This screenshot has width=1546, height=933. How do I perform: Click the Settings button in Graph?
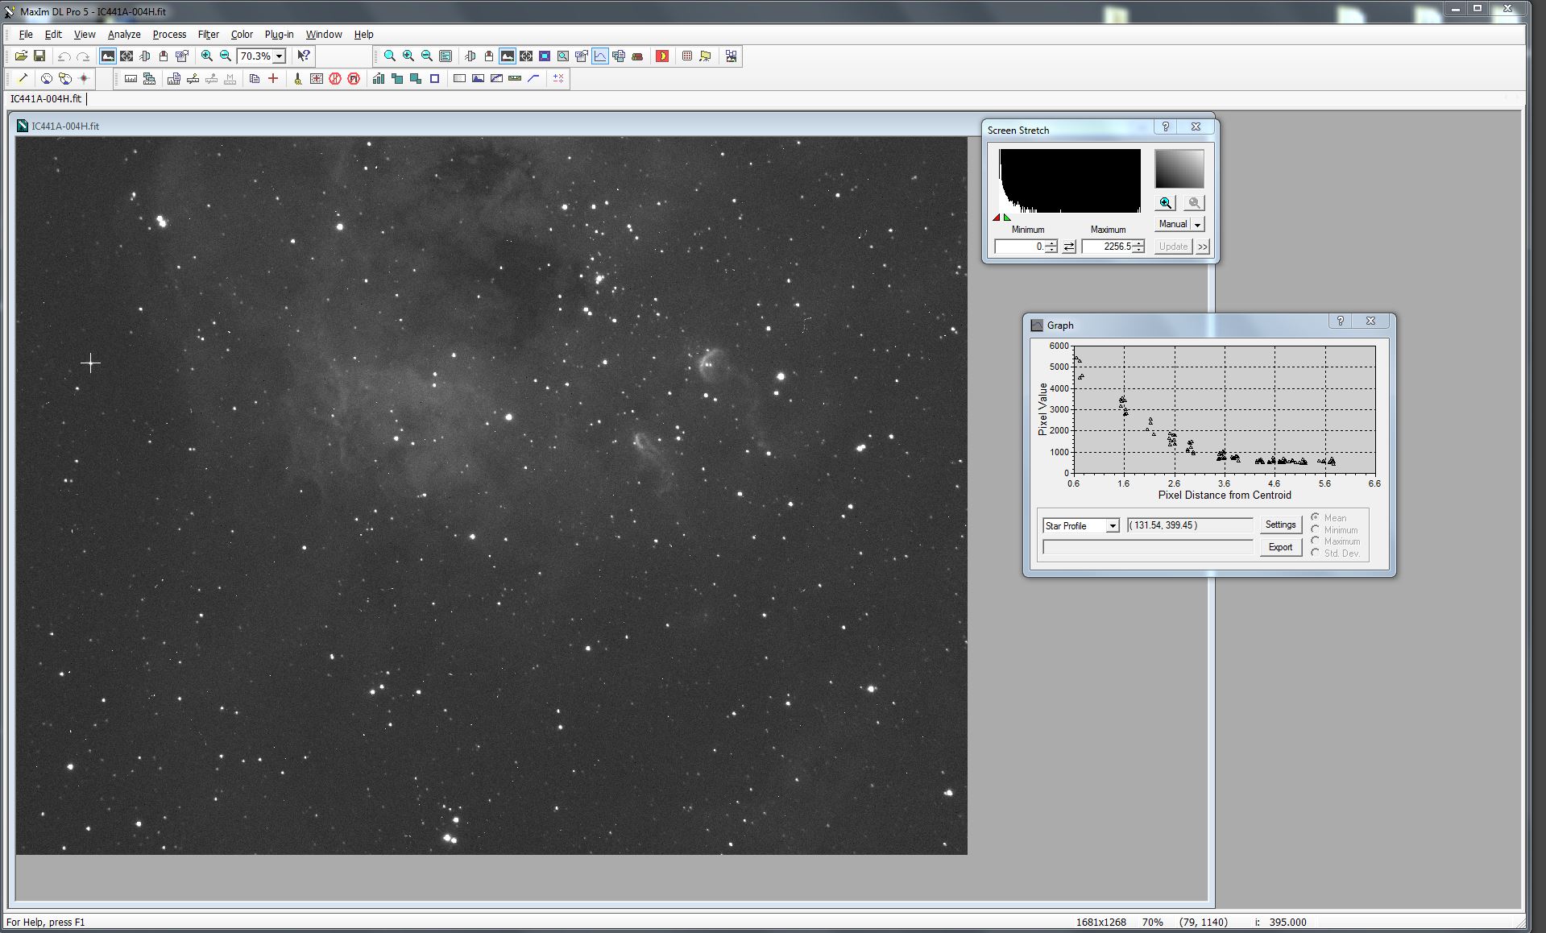tap(1280, 525)
